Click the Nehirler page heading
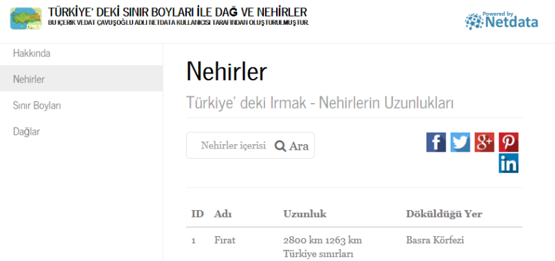This screenshot has width=555, height=261. pos(227,71)
